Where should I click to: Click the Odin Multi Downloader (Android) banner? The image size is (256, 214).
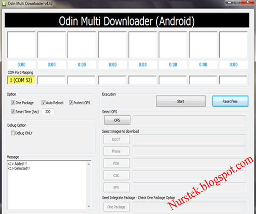point(127,21)
